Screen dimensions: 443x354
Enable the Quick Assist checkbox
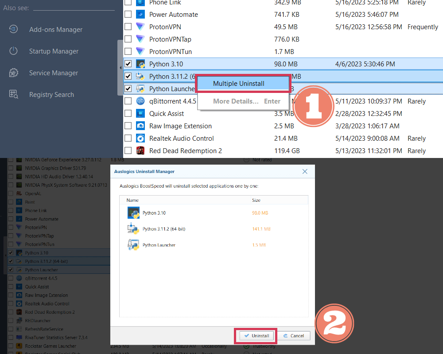pyautogui.click(x=128, y=113)
